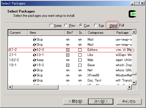The height and width of the screenshot is (108, 146).
Task: Click current version 6.1-2 cell
Action: (13, 50)
